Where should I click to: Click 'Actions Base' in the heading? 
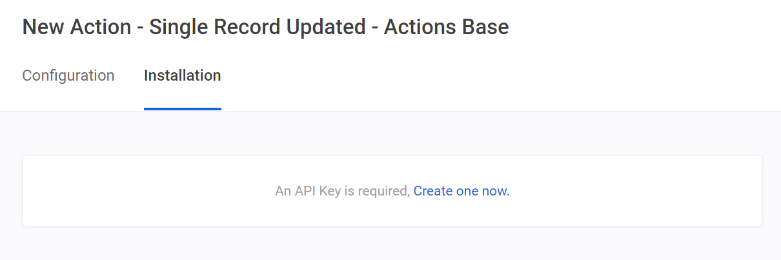coord(446,27)
